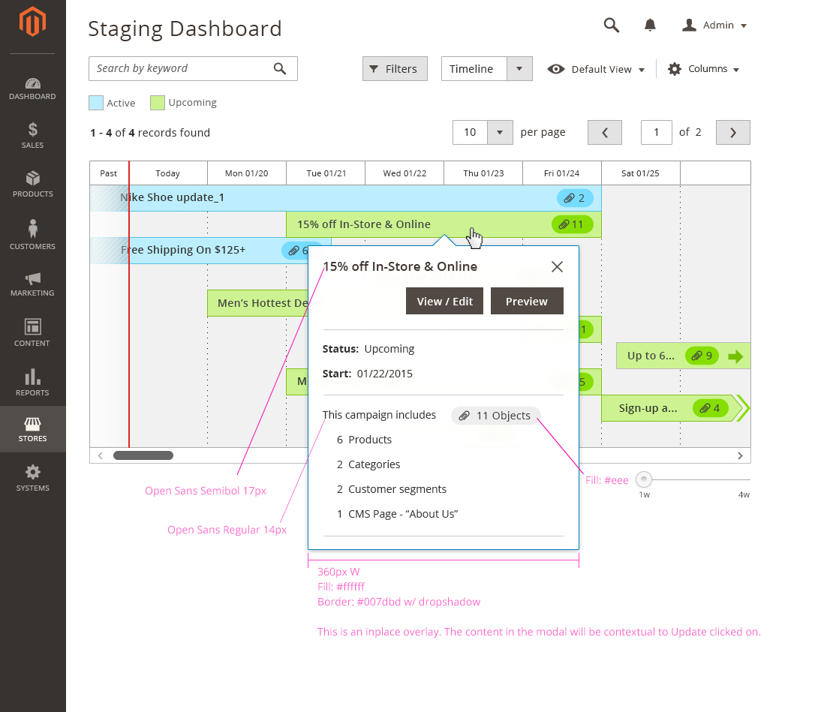The width and height of the screenshot is (815, 712).
Task: Open the Timeline view dropdown
Action: 519,69
